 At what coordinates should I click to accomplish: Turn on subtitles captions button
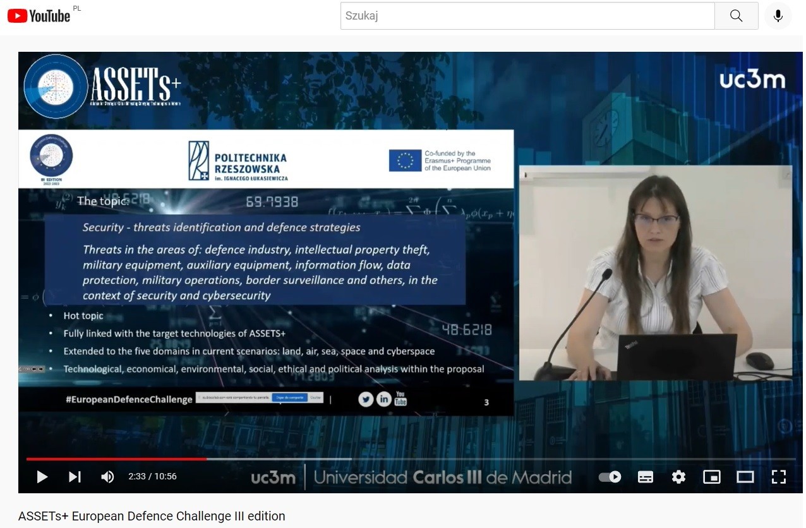pos(645,477)
